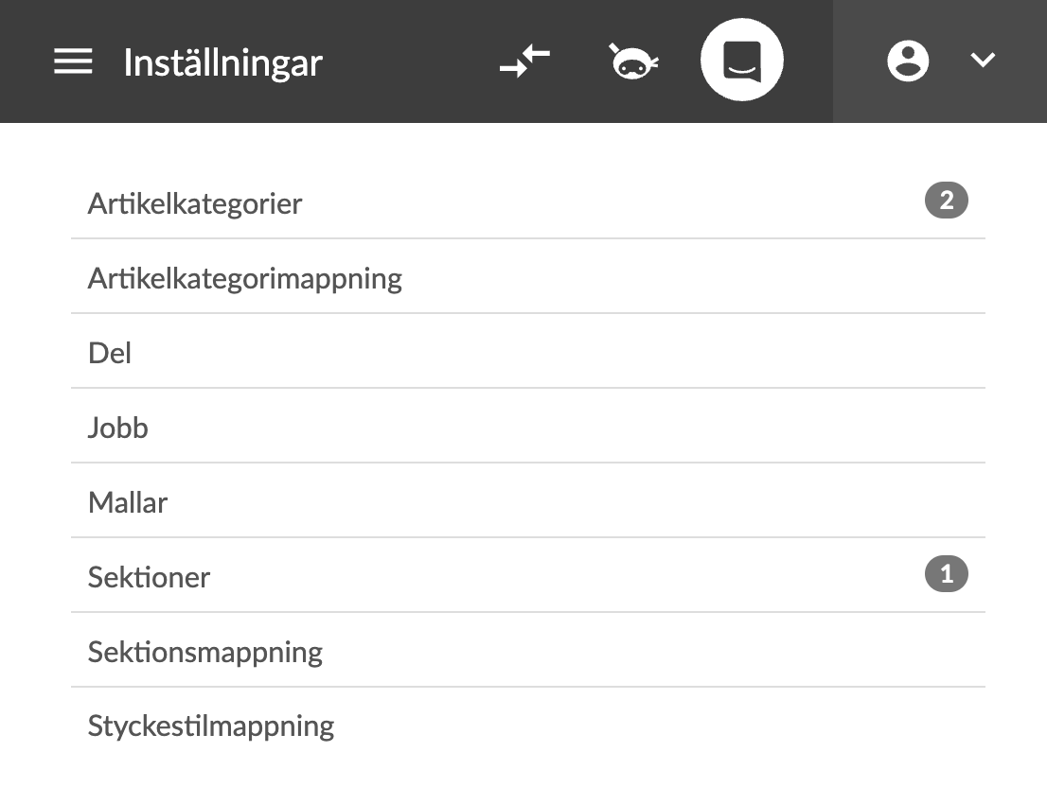Image resolution: width=1047 pixels, height=787 pixels.
Task: Open the Artikelkategorier settings entry
Action: (195, 203)
